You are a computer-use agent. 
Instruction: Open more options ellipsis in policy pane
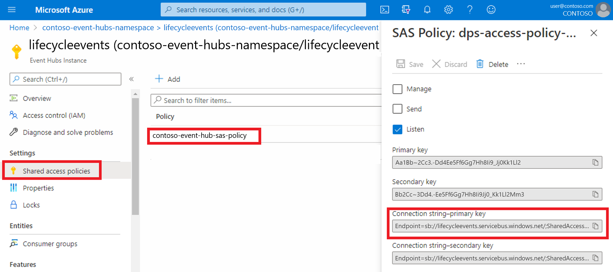point(521,64)
